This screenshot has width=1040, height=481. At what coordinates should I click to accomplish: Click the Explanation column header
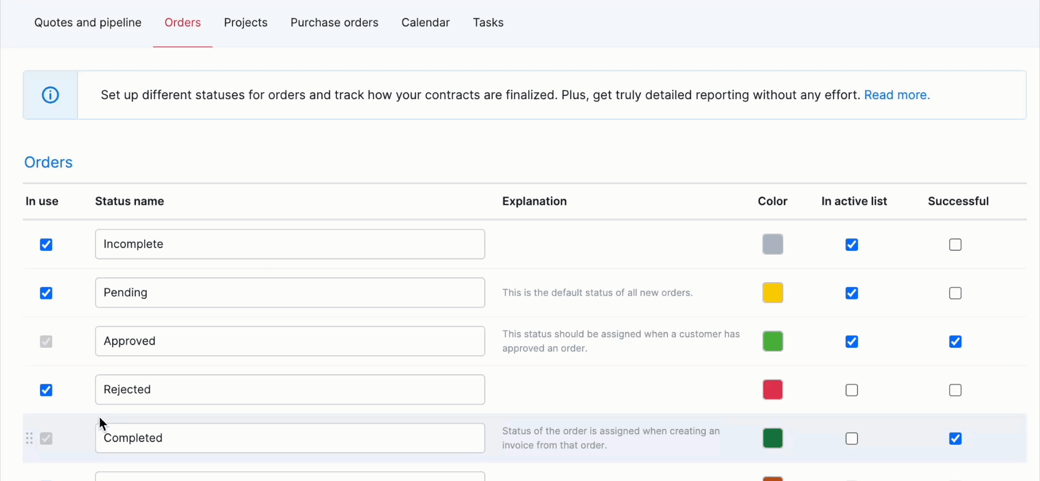coord(535,201)
